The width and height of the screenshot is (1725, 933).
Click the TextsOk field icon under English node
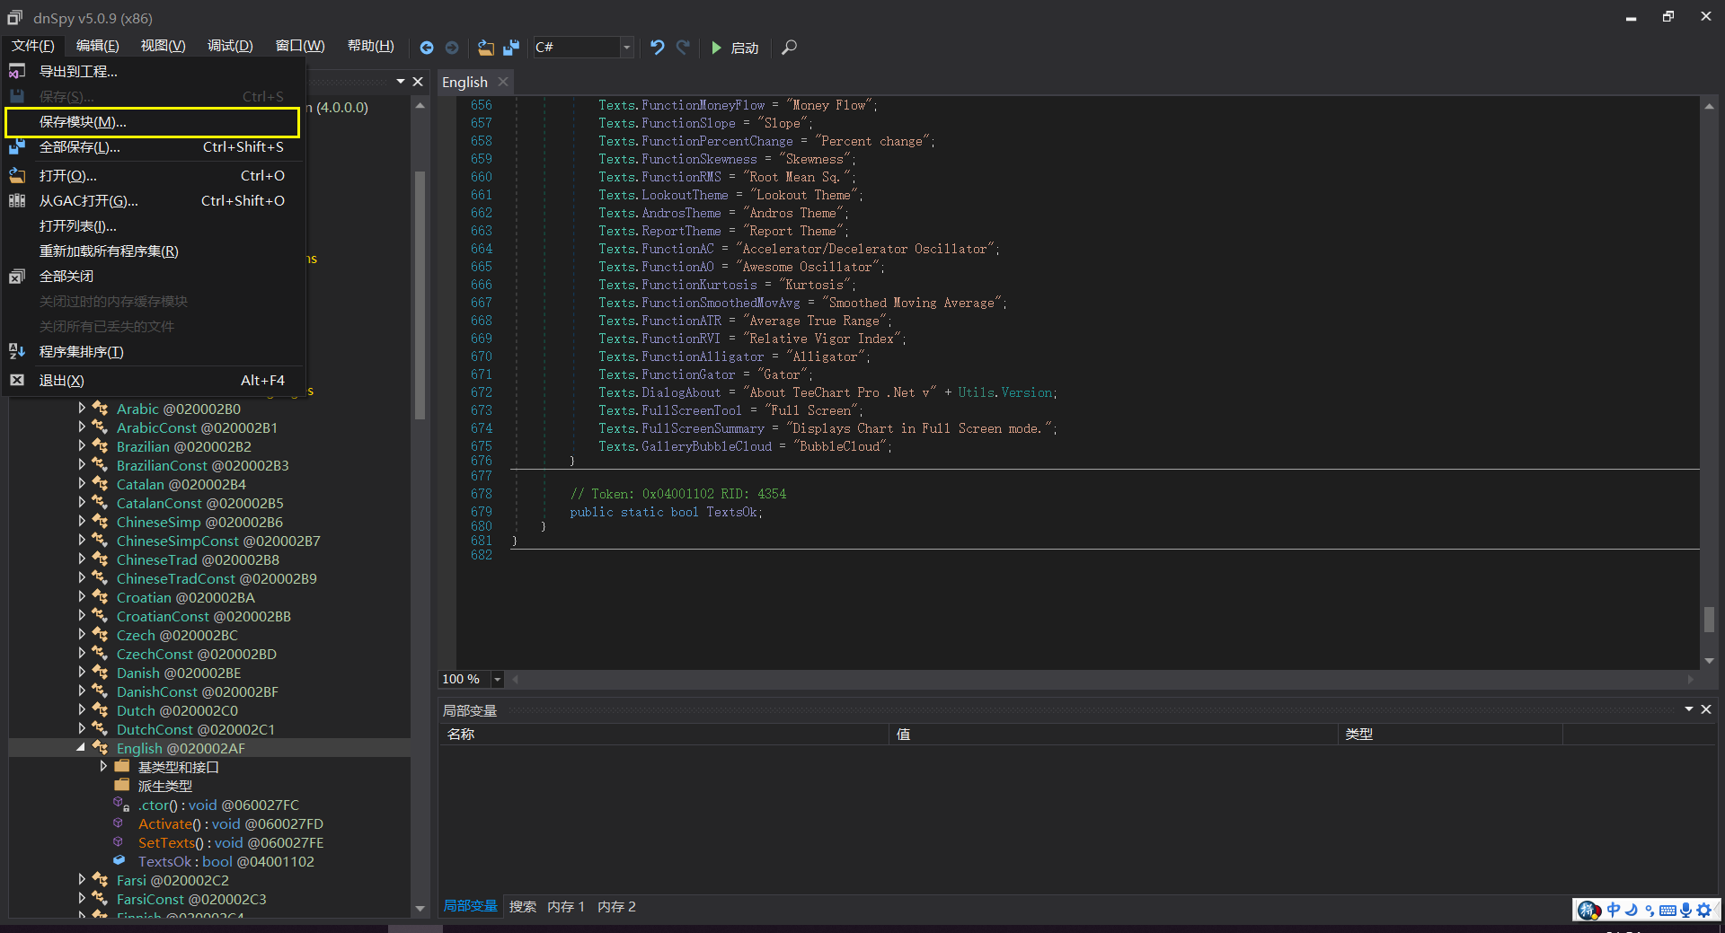pyautogui.click(x=119, y=861)
